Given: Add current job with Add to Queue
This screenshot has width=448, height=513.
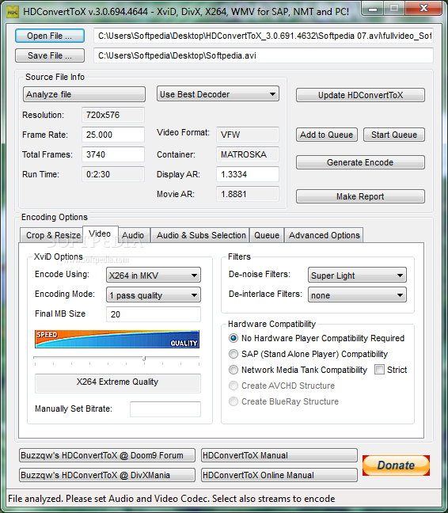Looking at the screenshot, I should [327, 135].
